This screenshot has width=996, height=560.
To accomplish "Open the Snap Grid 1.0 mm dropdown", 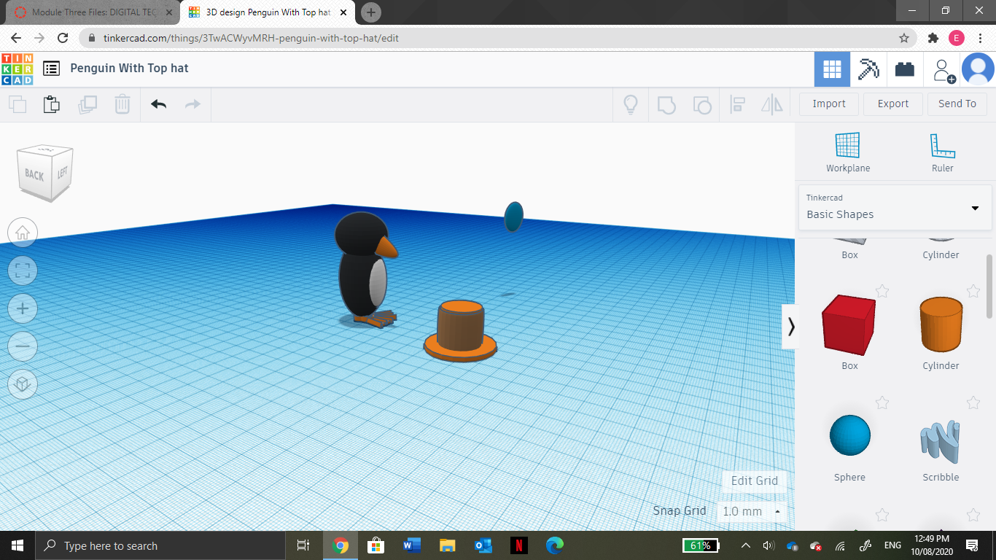I will (752, 511).
